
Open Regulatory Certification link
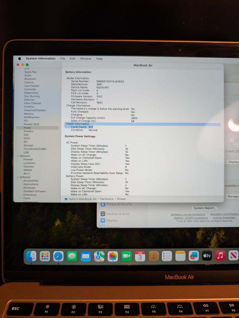point(224,214)
